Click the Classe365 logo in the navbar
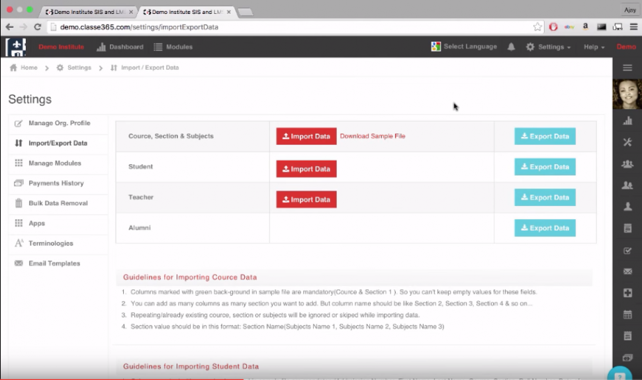The width and height of the screenshot is (642, 380). pyautogui.click(x=16, y=47)
